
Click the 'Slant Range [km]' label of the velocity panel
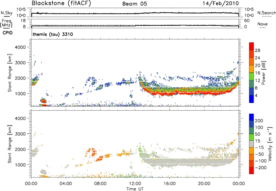pyautogui.click(x=10, y=144)
